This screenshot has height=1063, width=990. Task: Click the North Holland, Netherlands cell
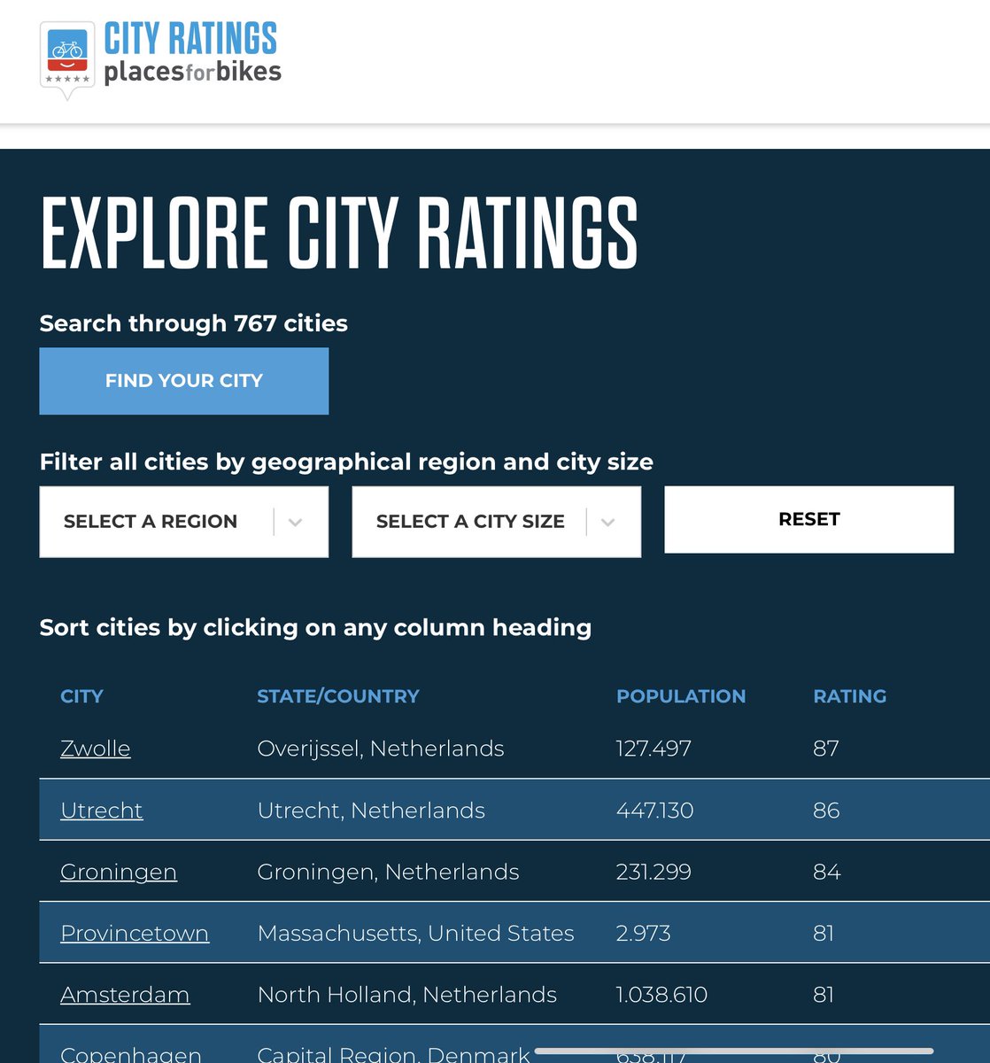[x=406, y=995]
